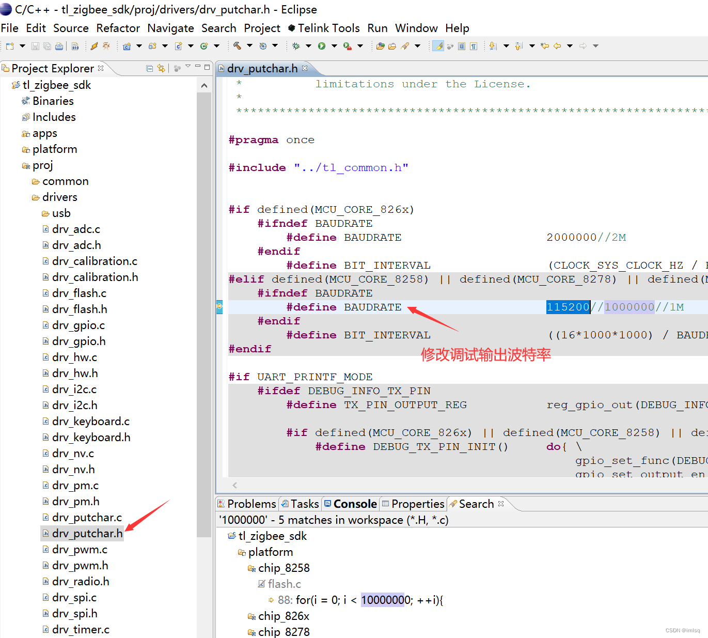Viewport: 708px width, 638px height.
Task: Click the Open Type toolbar icon
Action: 380,46
